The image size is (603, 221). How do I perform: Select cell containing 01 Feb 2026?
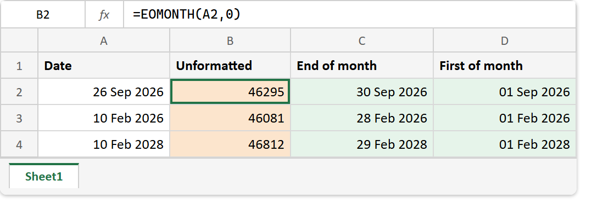point(505,118)
